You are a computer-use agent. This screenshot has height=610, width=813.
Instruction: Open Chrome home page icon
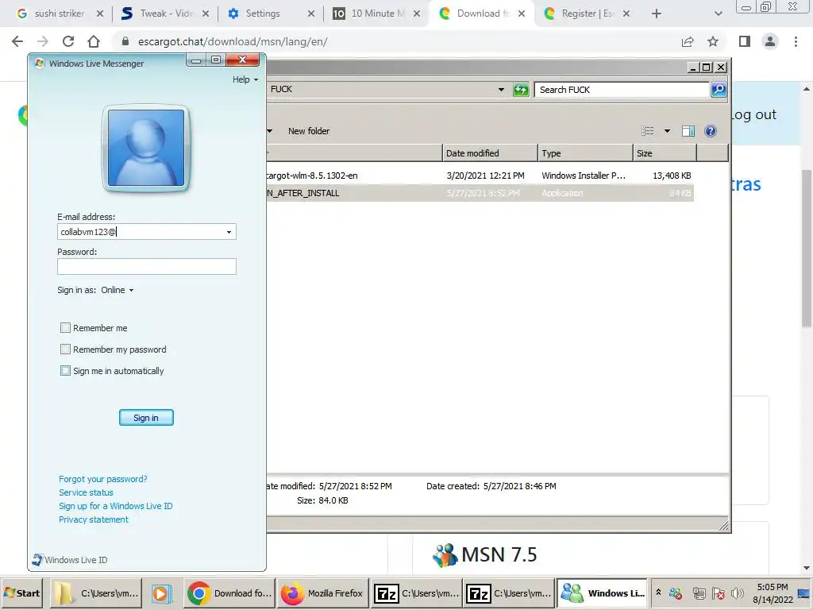(94, 41)
